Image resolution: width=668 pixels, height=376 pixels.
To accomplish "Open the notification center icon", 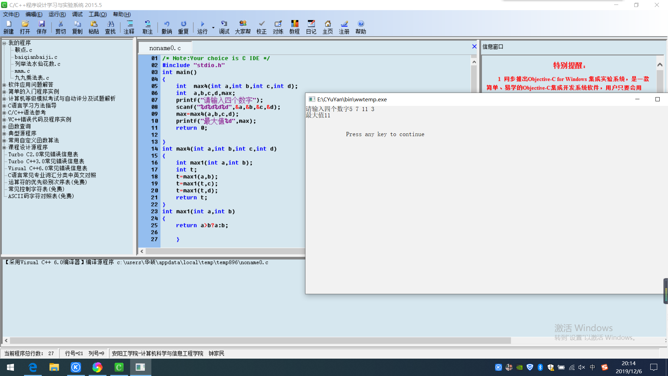I will (654, 367).
